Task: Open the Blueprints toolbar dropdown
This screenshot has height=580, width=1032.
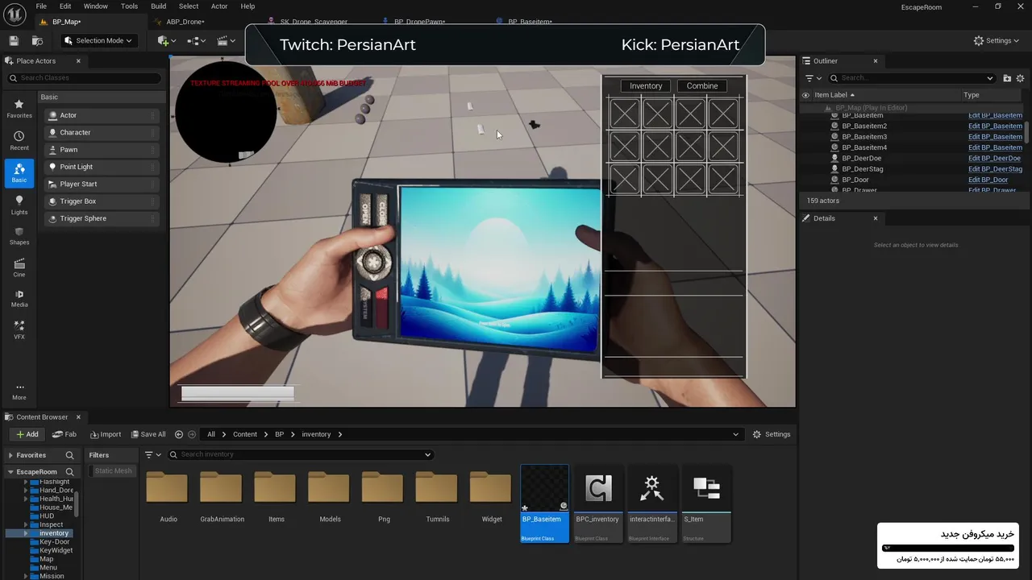Action: (196, 40)
